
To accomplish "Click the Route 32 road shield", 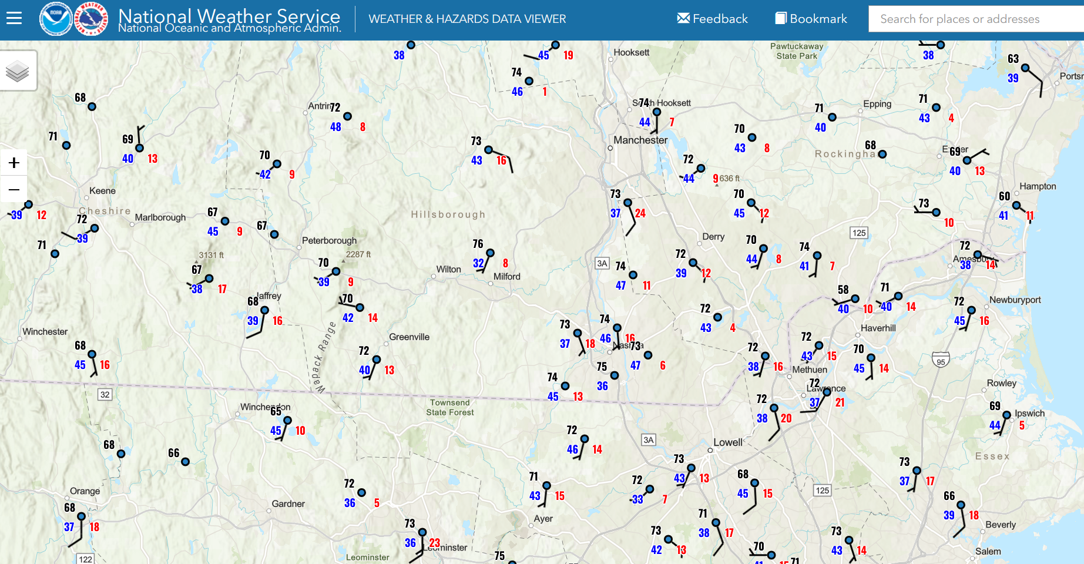I will [x=105, y=394].
